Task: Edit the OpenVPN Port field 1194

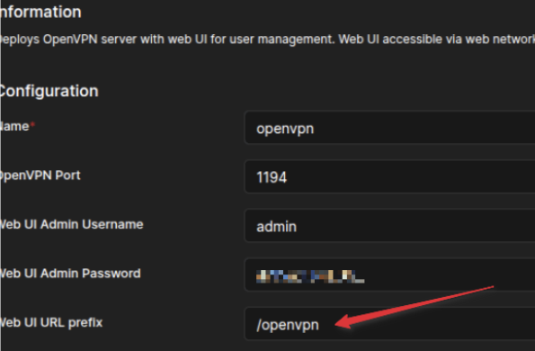Action: coord(389,177)
